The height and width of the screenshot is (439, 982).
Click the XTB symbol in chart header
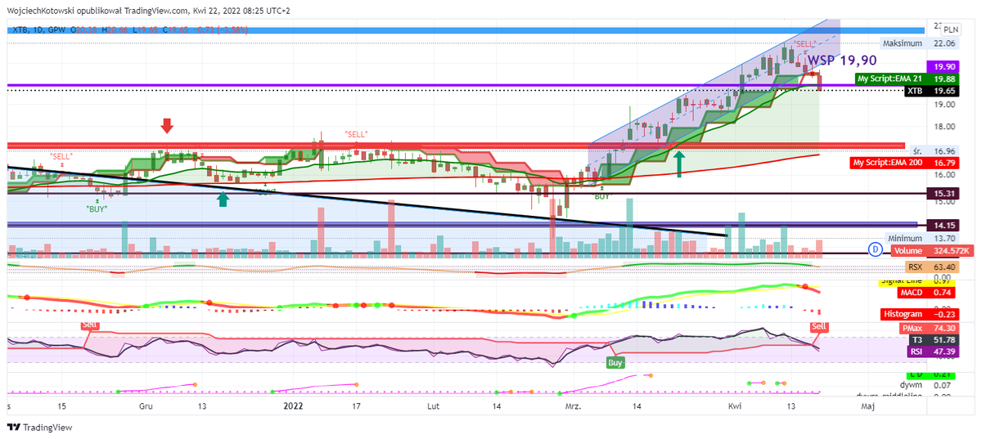click(19, 29)
